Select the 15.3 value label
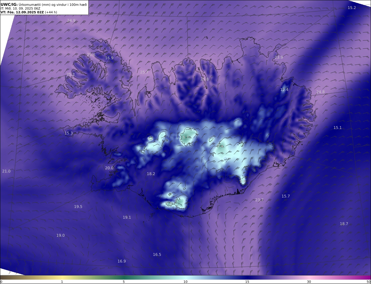Screen dimensions: 371x284 click(x=68, y=133)
